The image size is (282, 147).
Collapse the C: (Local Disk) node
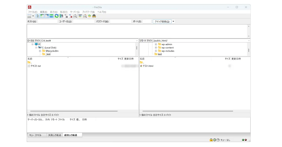coord(36,47)
